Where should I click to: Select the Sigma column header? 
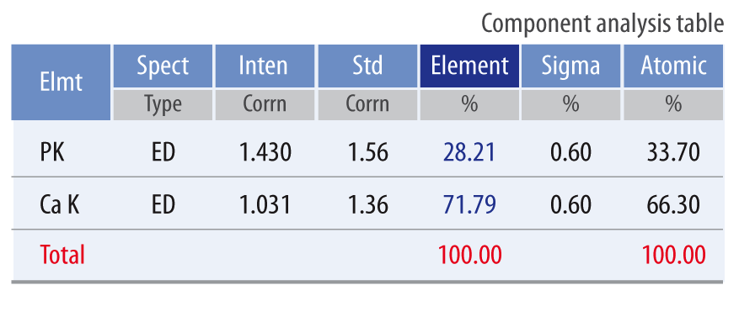tap(571, 66)
